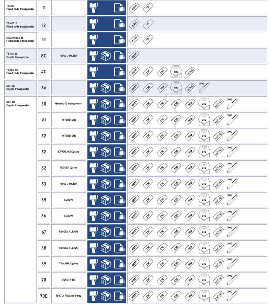Select the XT27A chip in the KAWASAKI Cycles row

click(x=134, y=152)
